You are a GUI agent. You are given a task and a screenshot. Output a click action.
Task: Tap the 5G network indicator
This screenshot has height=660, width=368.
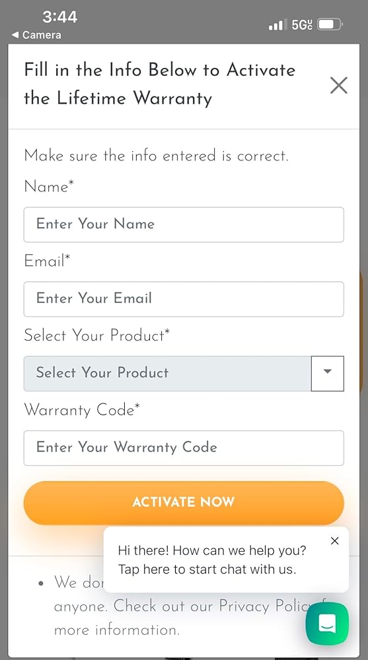tap(302, 25)
